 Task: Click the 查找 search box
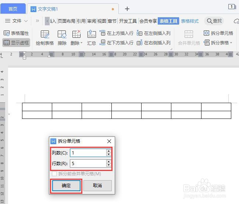214,21
